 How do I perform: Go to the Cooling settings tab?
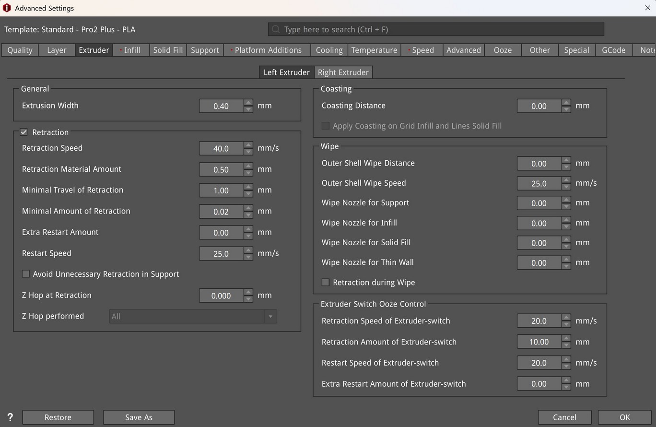(x=329, y=50)
